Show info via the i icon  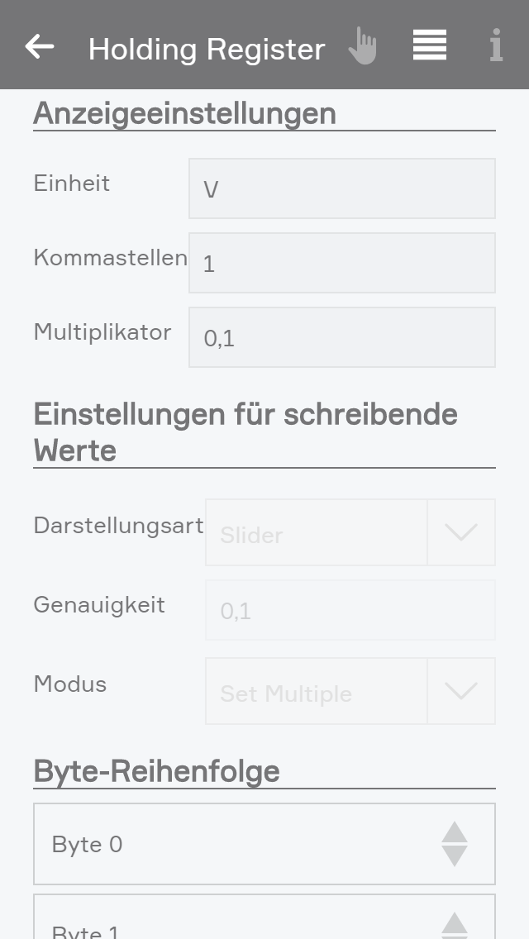[496, 46]
